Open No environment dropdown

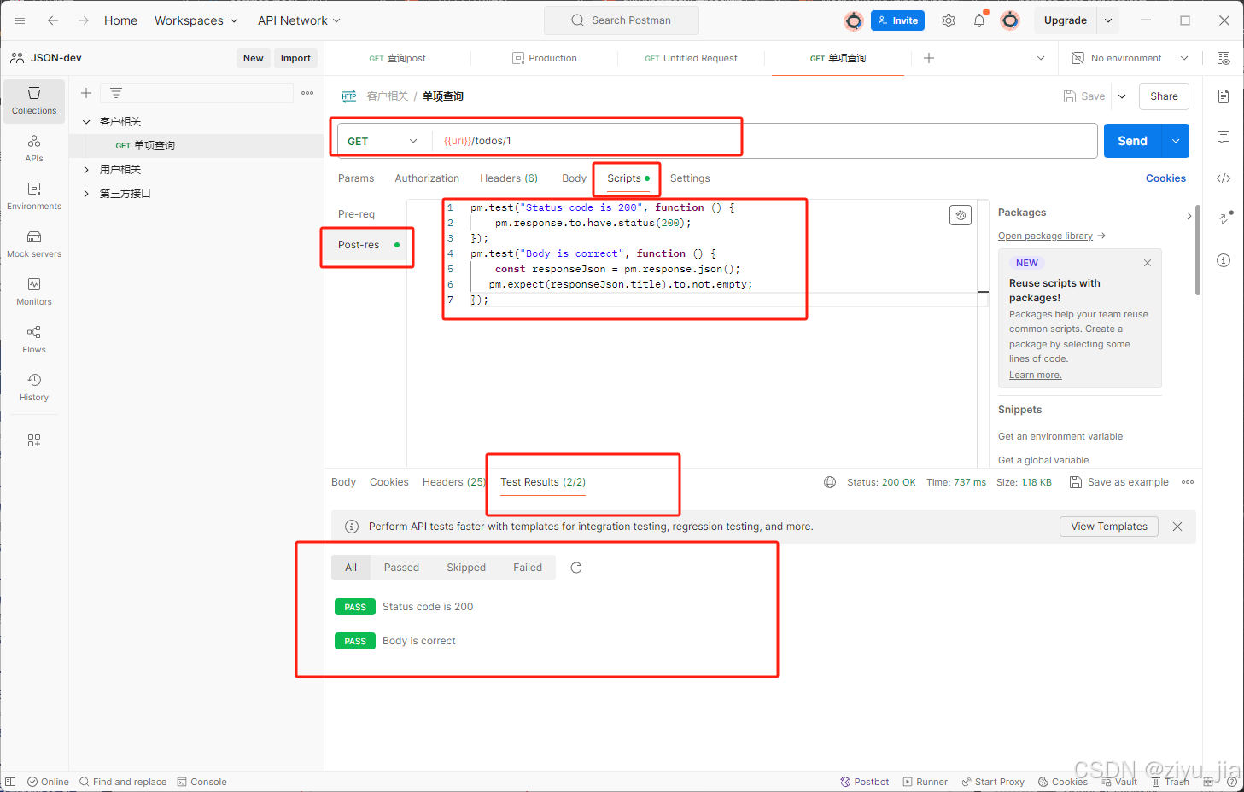click(x=1130, y=58)
